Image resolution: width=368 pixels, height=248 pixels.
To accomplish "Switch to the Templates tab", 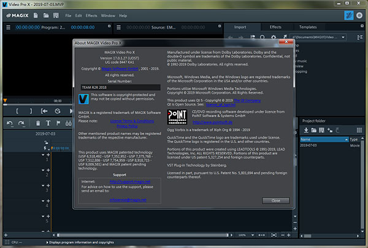I will point(308,27).
